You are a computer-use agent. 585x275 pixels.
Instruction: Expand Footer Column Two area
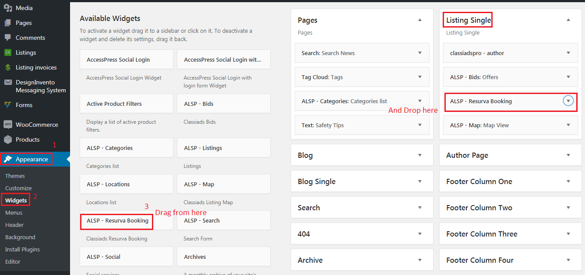(x=568, y=208)
